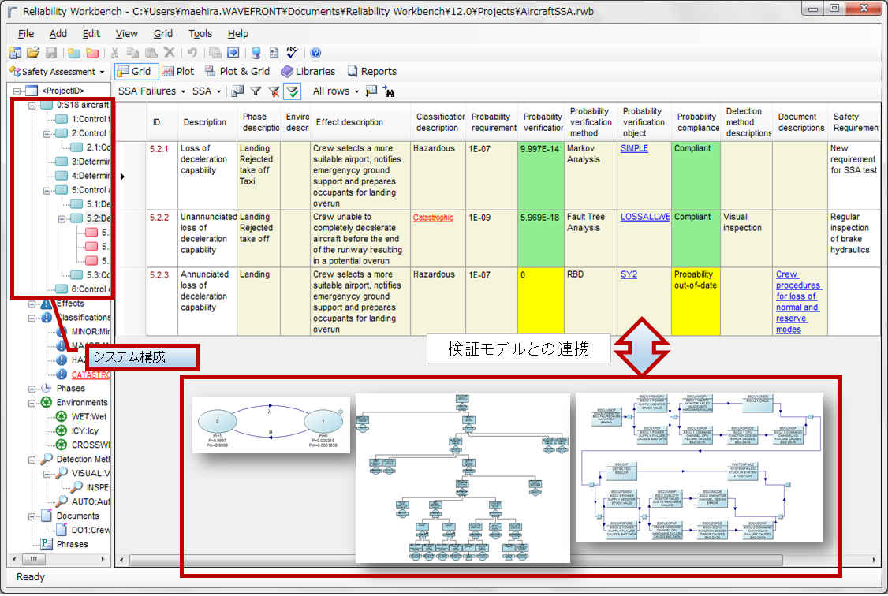
Task: Click the Delete X toolbar icon
Action: click(170, 53)
